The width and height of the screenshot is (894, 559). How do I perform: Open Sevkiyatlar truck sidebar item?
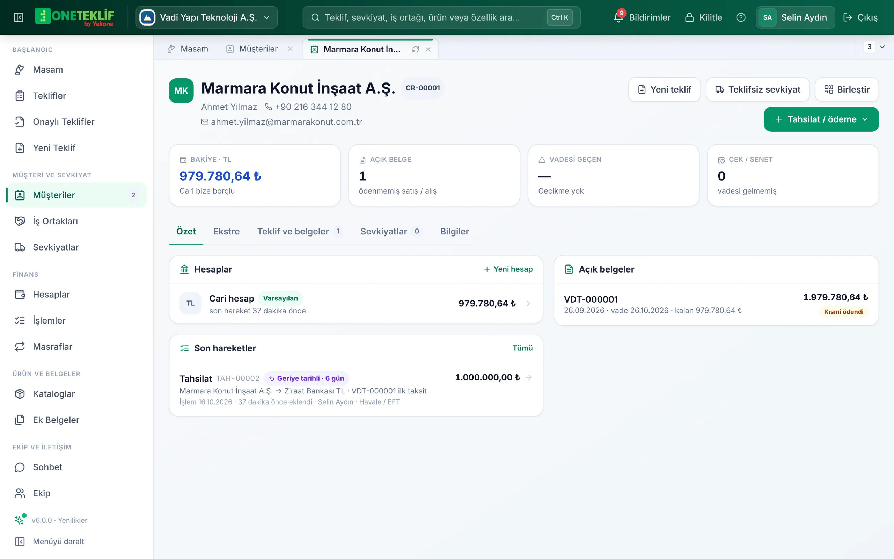pyautogui.click(x=77, y=247)
